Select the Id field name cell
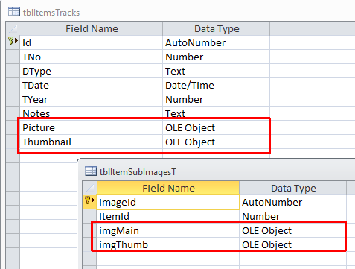 tap(92, 42)
